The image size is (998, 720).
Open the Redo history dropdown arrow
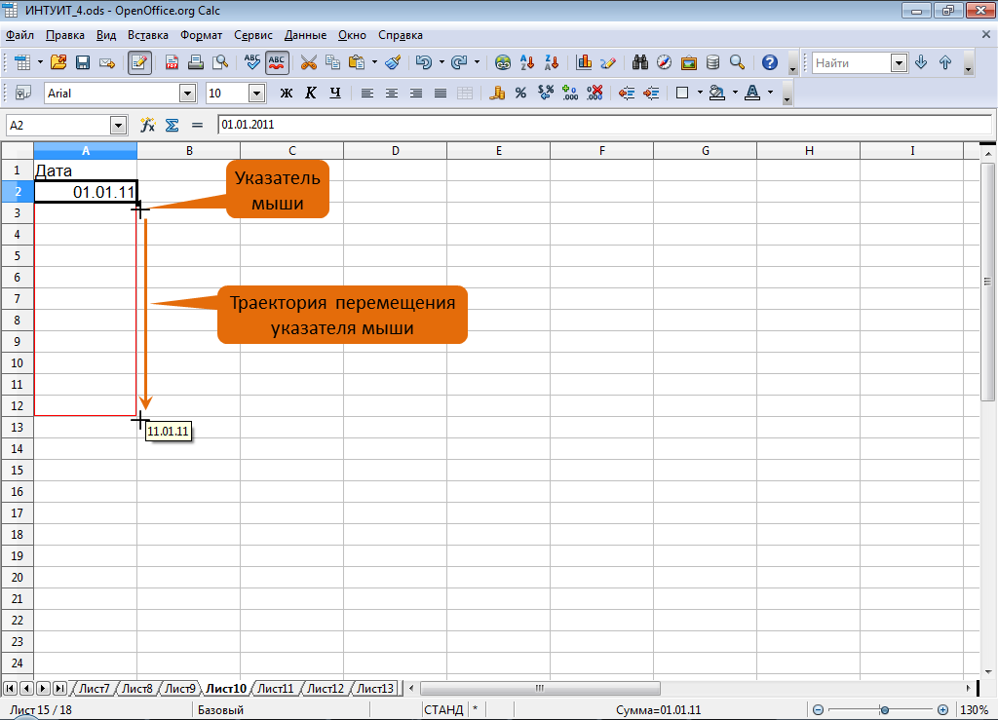coord(477,62)
